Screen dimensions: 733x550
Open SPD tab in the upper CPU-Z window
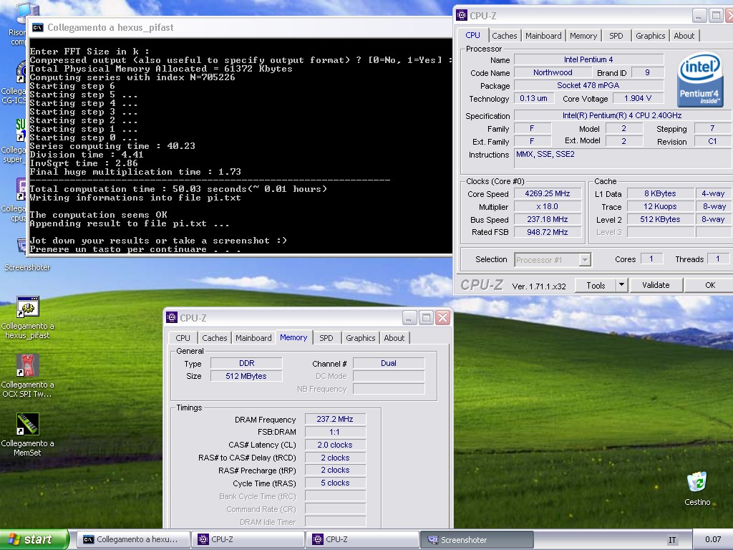(x=616, y=36)
